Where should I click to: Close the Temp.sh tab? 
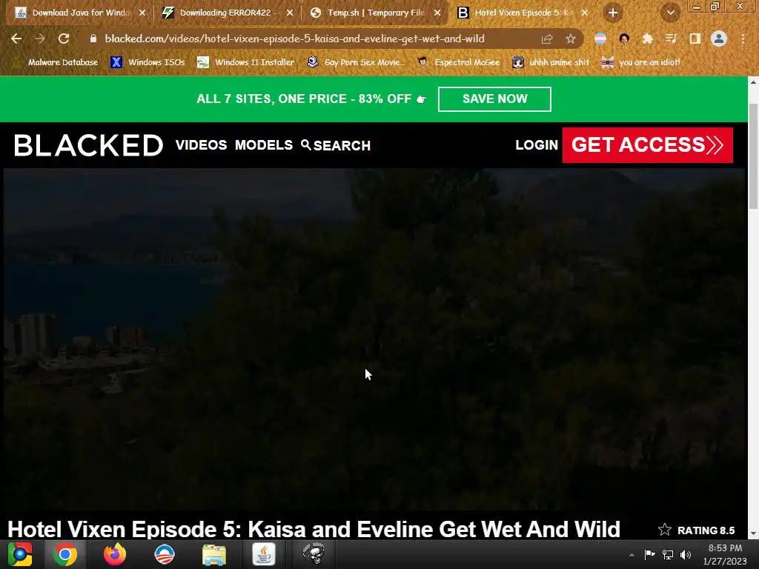[437, 13]
